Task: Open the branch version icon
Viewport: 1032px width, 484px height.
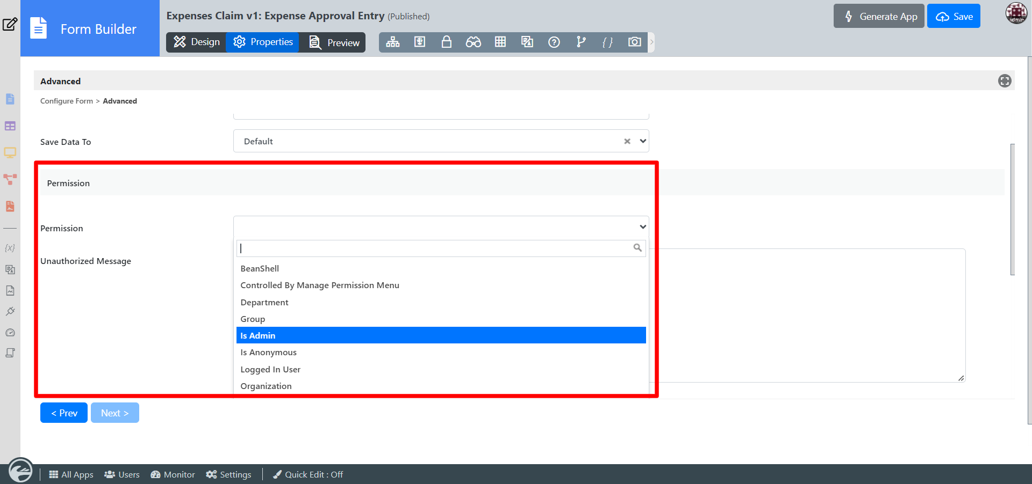Action: [581, 42]
